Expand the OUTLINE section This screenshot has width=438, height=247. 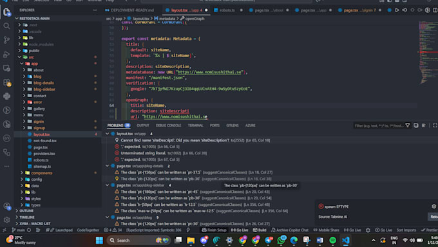[x=26, y=211]
